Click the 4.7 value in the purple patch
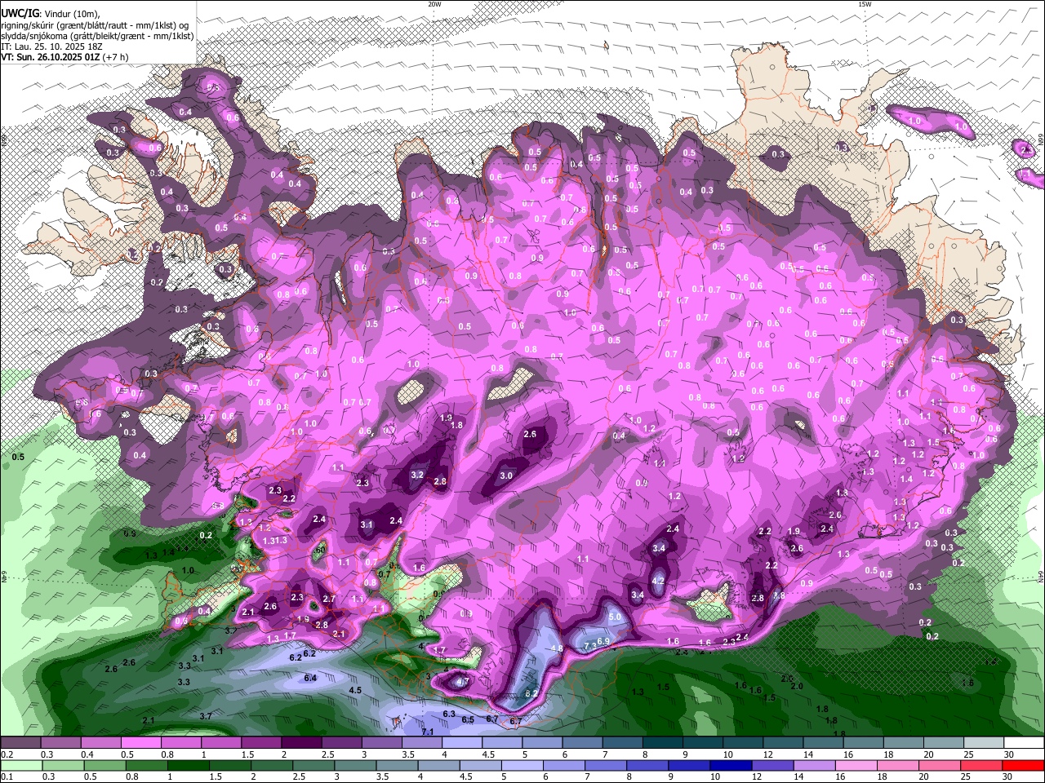Image resolution: width=1045 pixels, height=783 pixels. point(461,682)
